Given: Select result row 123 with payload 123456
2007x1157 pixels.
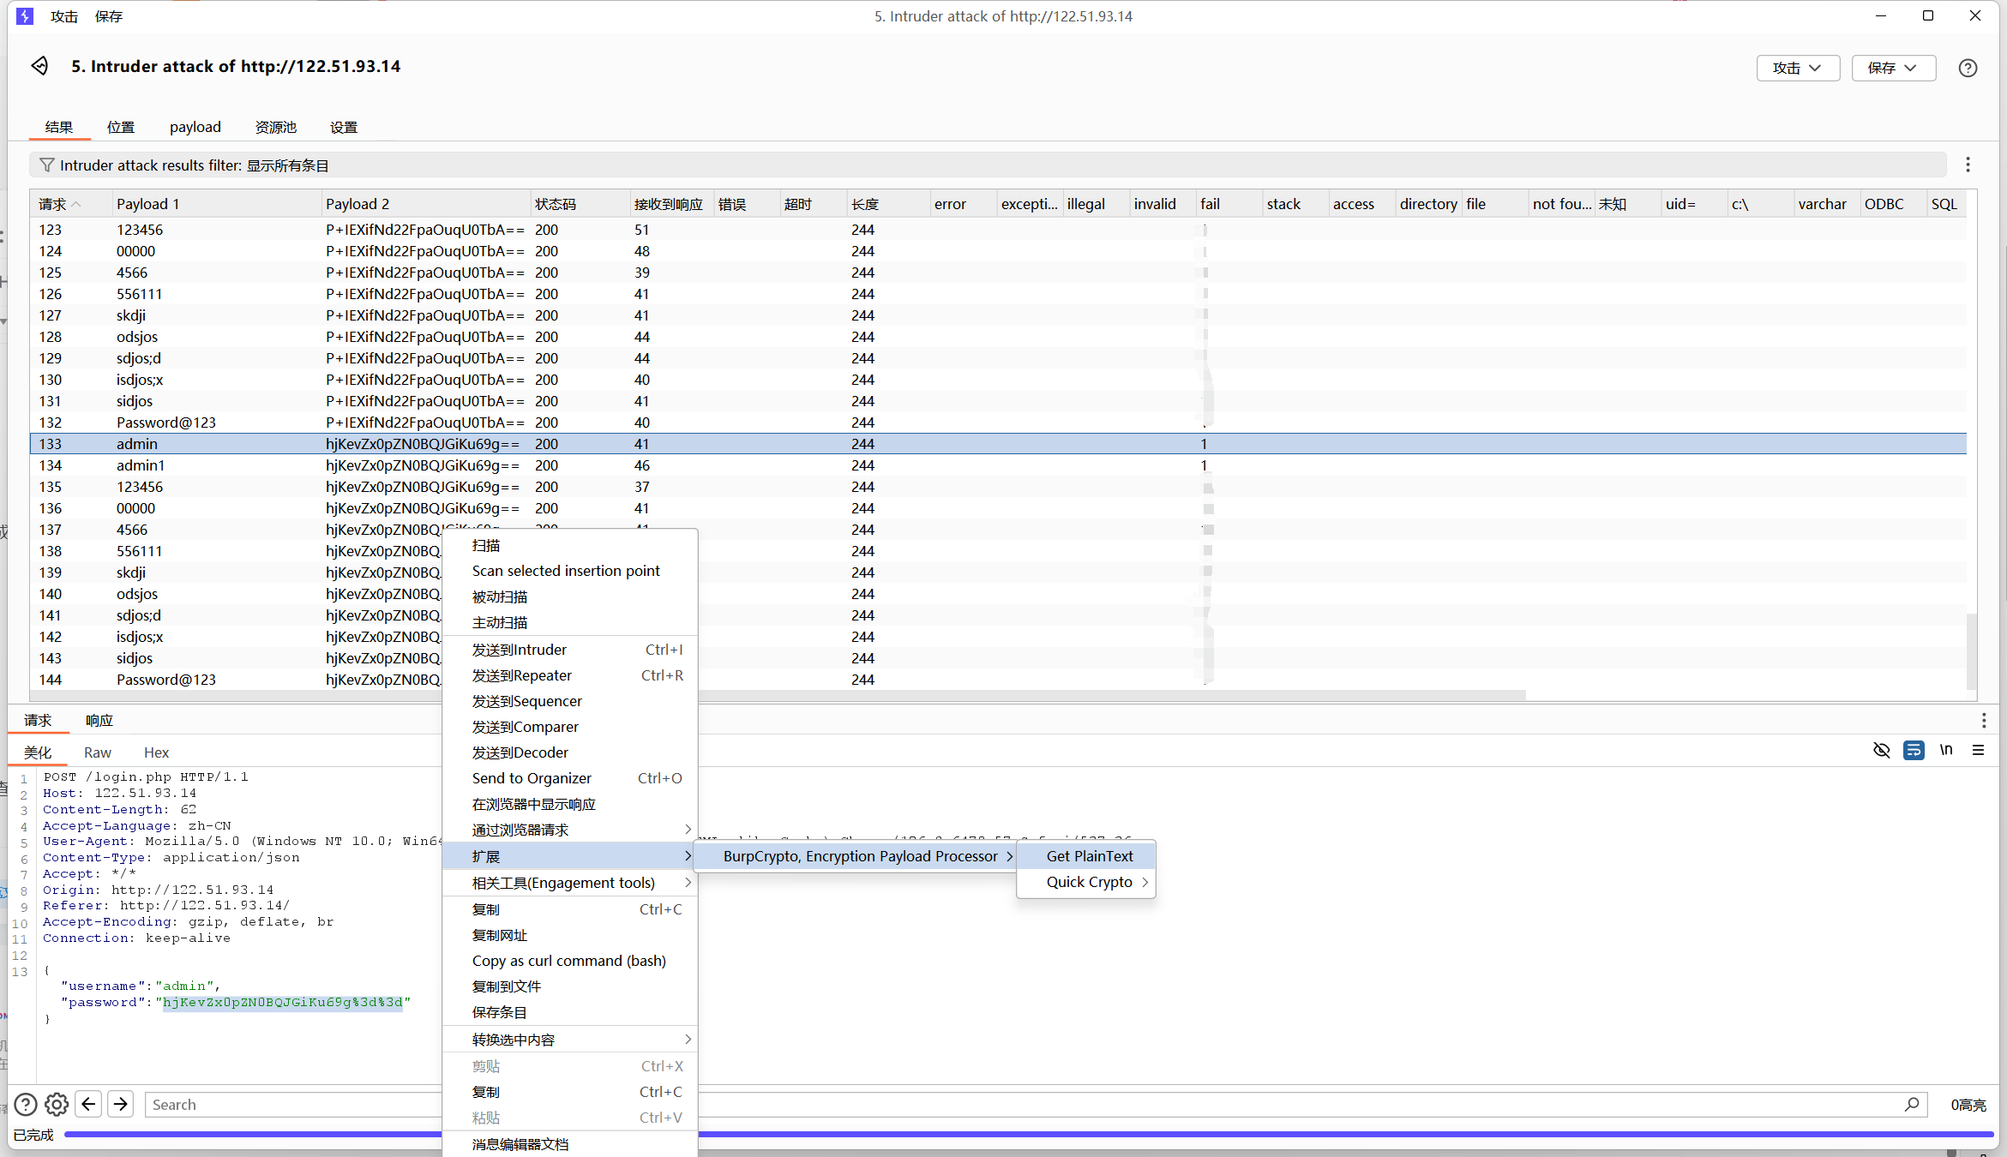Looking at the screenshot, I should pos(999,229).
